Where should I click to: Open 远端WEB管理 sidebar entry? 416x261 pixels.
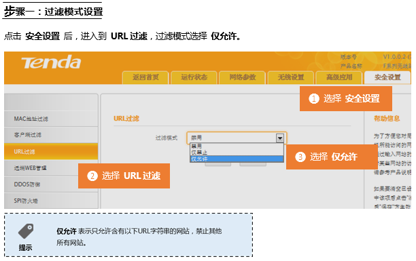(x=51, y=168)
